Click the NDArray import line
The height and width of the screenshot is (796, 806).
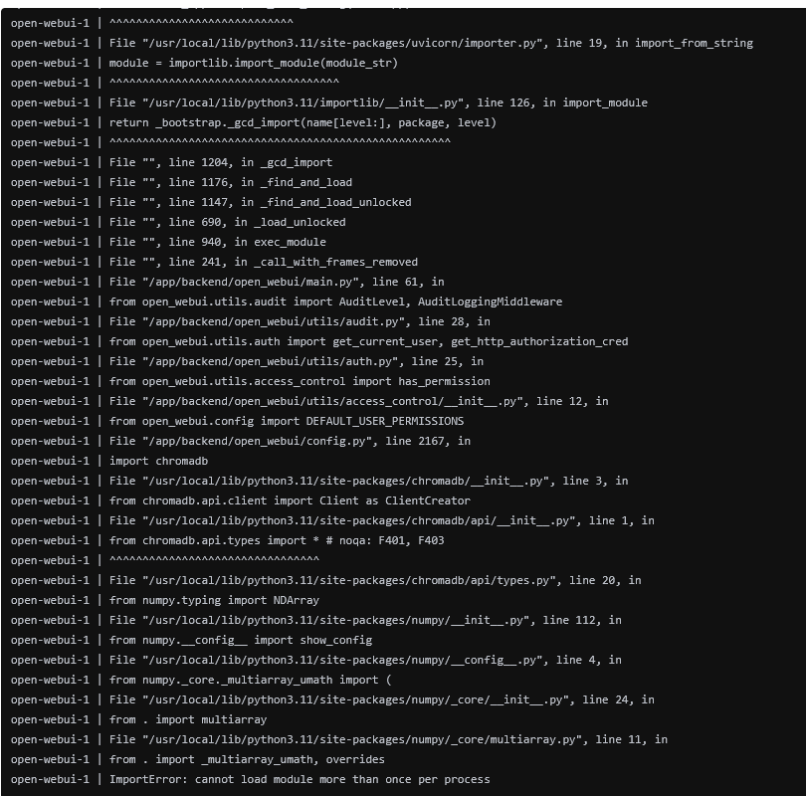tap(202, 600)
